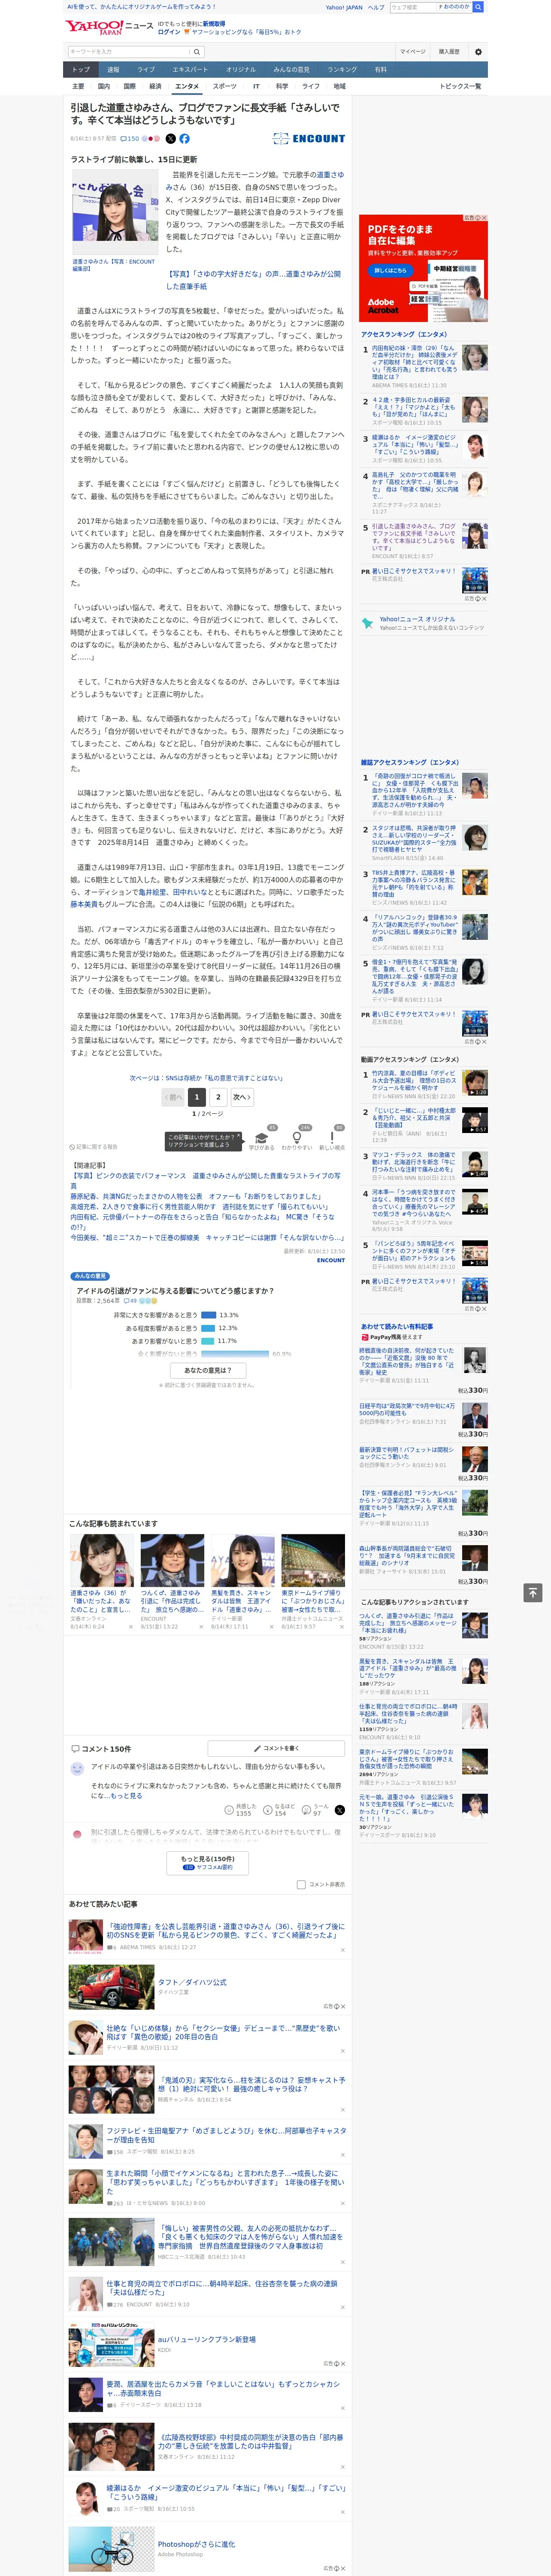This screenshot has width=551, height=2576.
Task: Click the あなたの意見は？ poll button
Action: (x=208, y=1370)
